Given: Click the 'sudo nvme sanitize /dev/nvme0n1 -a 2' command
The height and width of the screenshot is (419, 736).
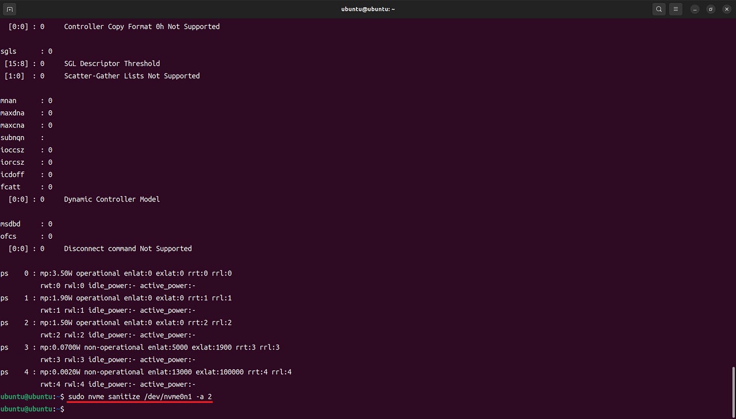Looking at the screenshot, I should [x=140, y=397].
